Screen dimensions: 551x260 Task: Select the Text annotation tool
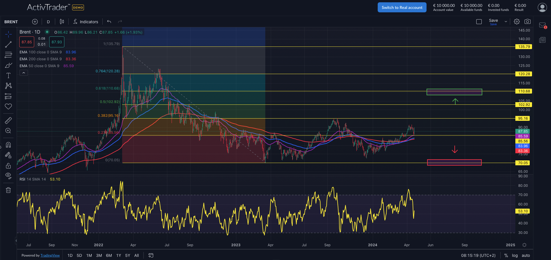pos(8,75)
